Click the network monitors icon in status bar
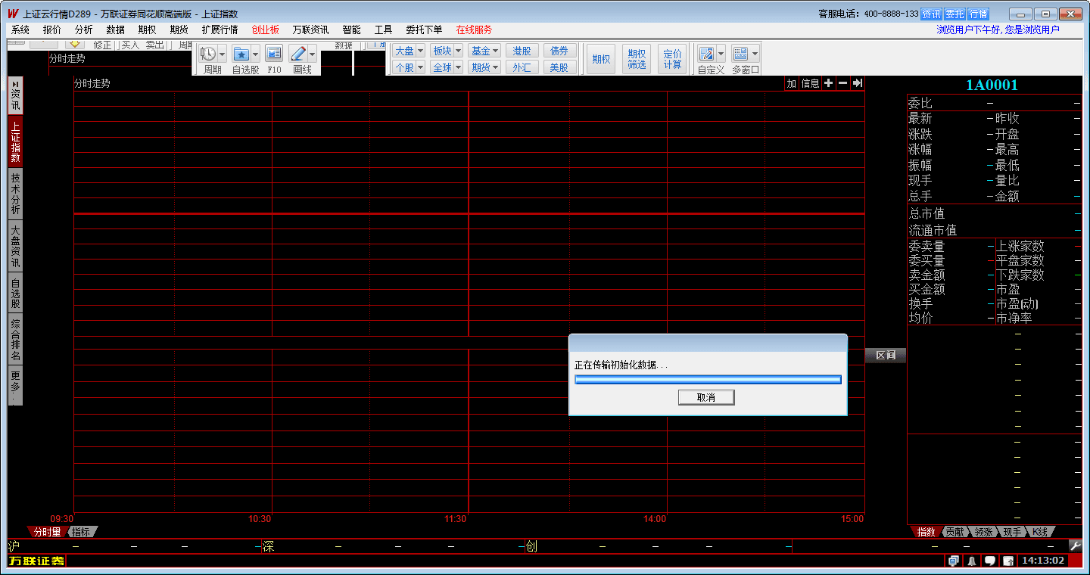The image size is (1090, 575). coord(953,561)
